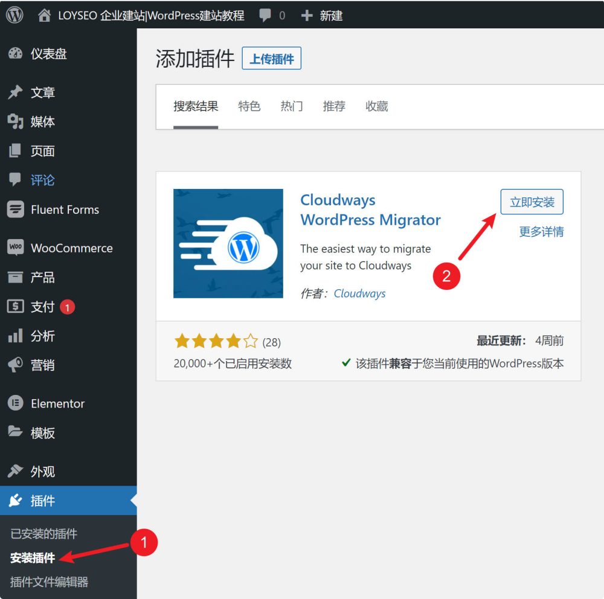Click the 新建 label in admin bar
Image resolution: width=604 pixels, height=599 pixels.
point(331,16)
